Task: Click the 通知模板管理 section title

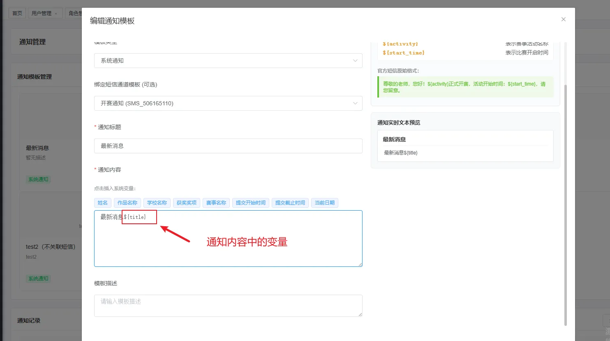Action: tap(35, 77)
